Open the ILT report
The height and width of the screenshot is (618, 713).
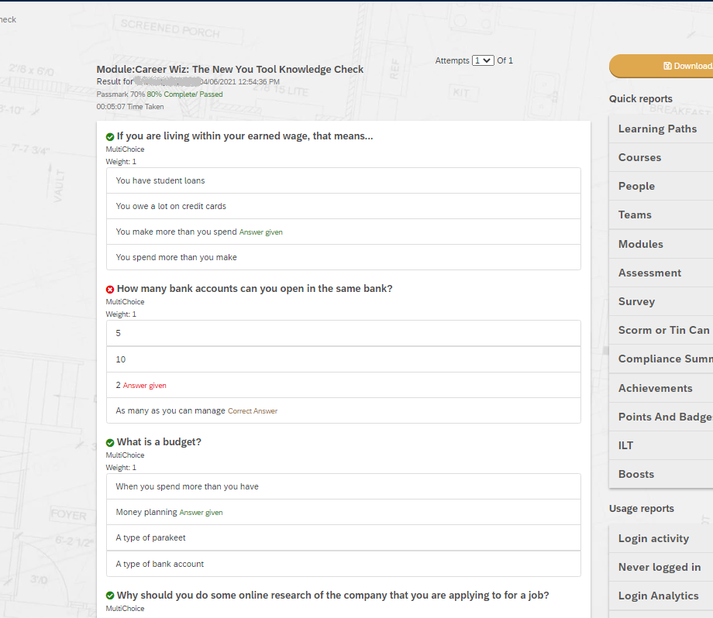click(625, 445)
